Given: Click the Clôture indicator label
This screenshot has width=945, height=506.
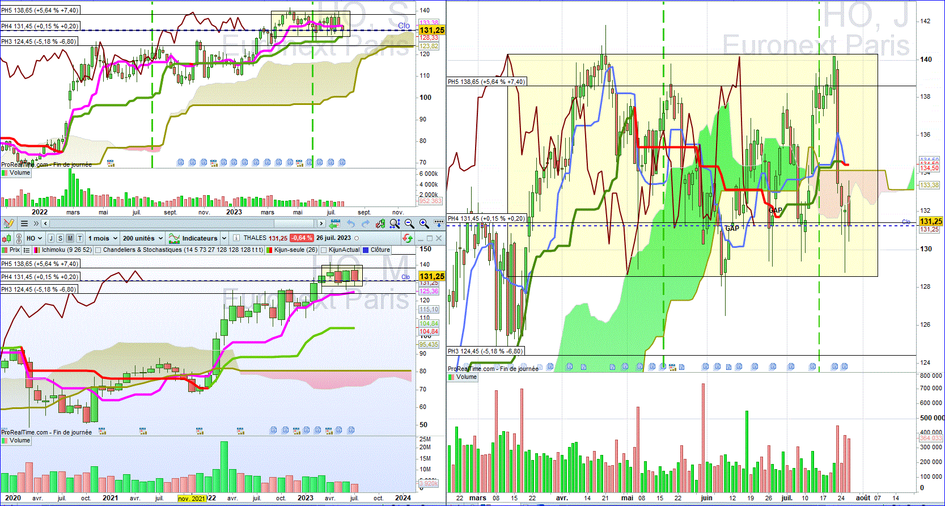Looking at the screenshot, I should click(380, 250).
